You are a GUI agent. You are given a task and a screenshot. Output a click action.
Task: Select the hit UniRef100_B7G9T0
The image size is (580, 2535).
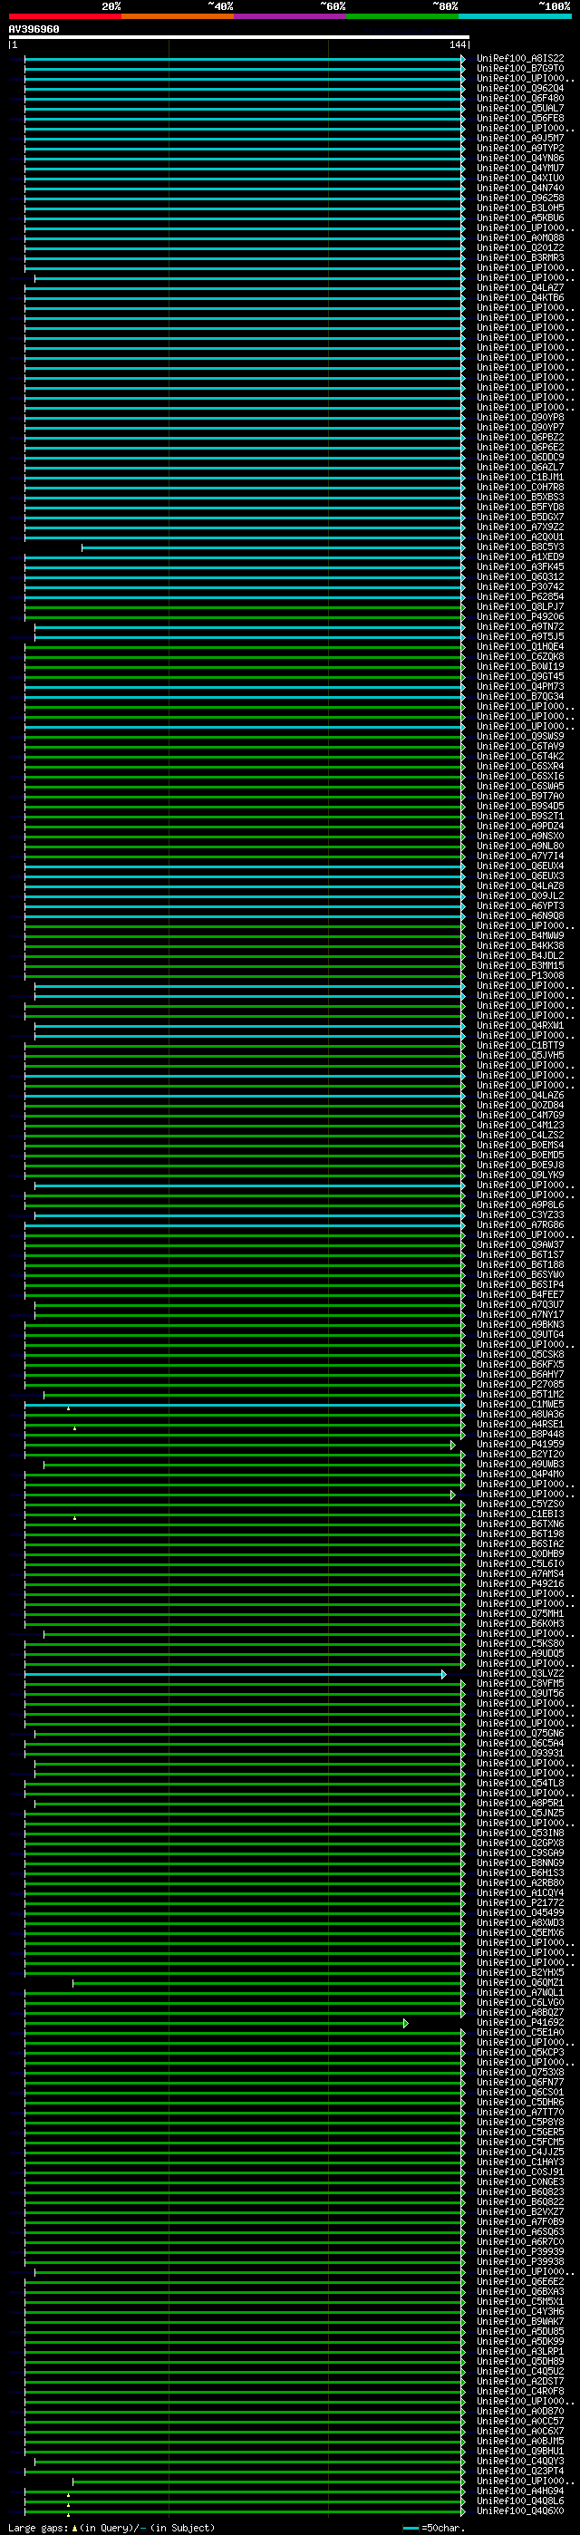521,69
